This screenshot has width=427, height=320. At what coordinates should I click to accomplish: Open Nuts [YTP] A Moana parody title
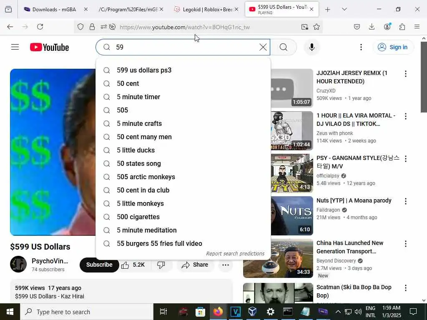point(354,200)
